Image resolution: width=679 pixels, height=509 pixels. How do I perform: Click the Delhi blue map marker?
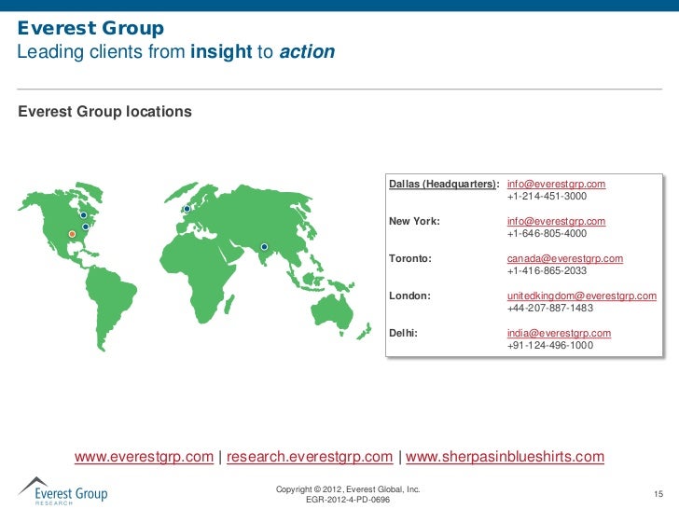[264, 247]
